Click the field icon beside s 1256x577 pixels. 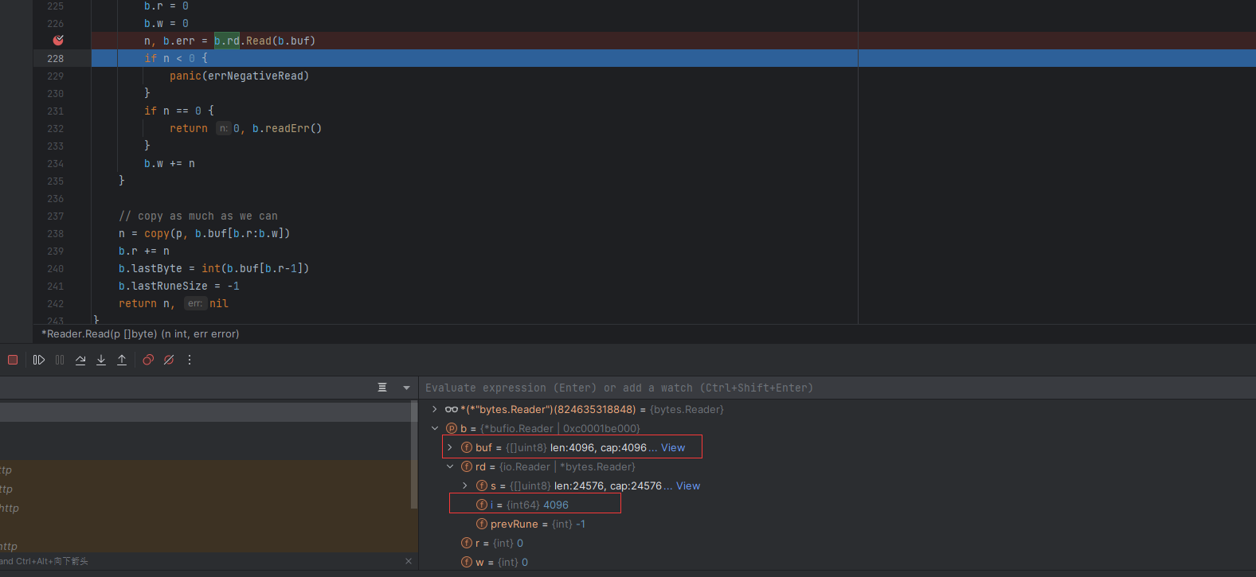pos(482,485)
